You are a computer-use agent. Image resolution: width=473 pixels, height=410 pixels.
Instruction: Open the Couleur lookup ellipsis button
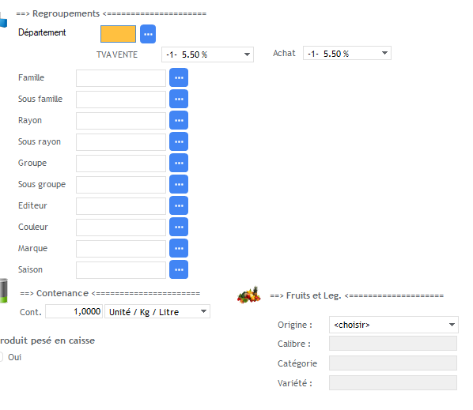click(x=179, y=227)
